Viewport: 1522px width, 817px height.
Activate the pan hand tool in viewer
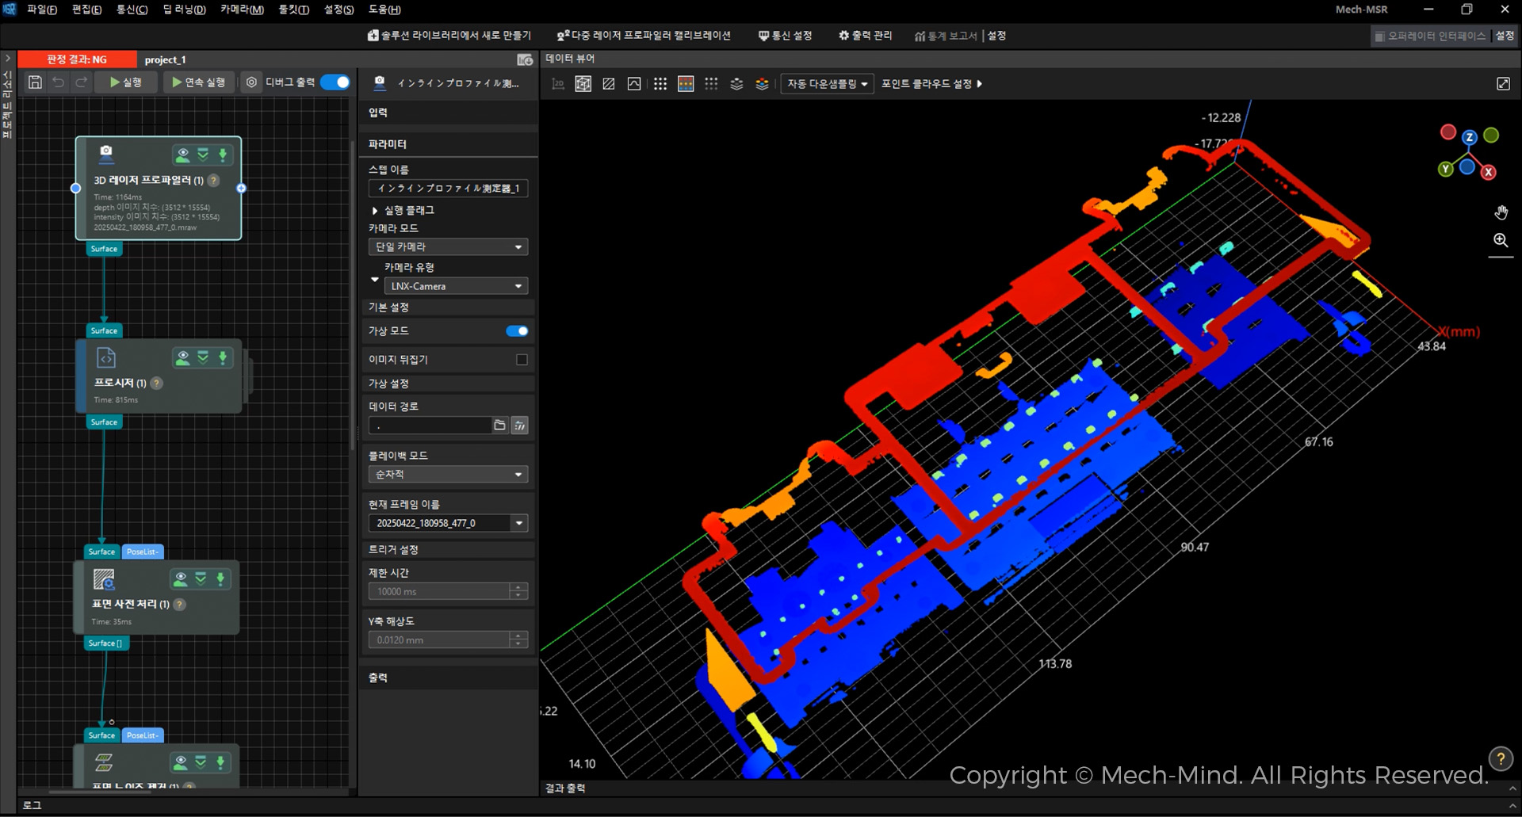(x=1501, y=212)
